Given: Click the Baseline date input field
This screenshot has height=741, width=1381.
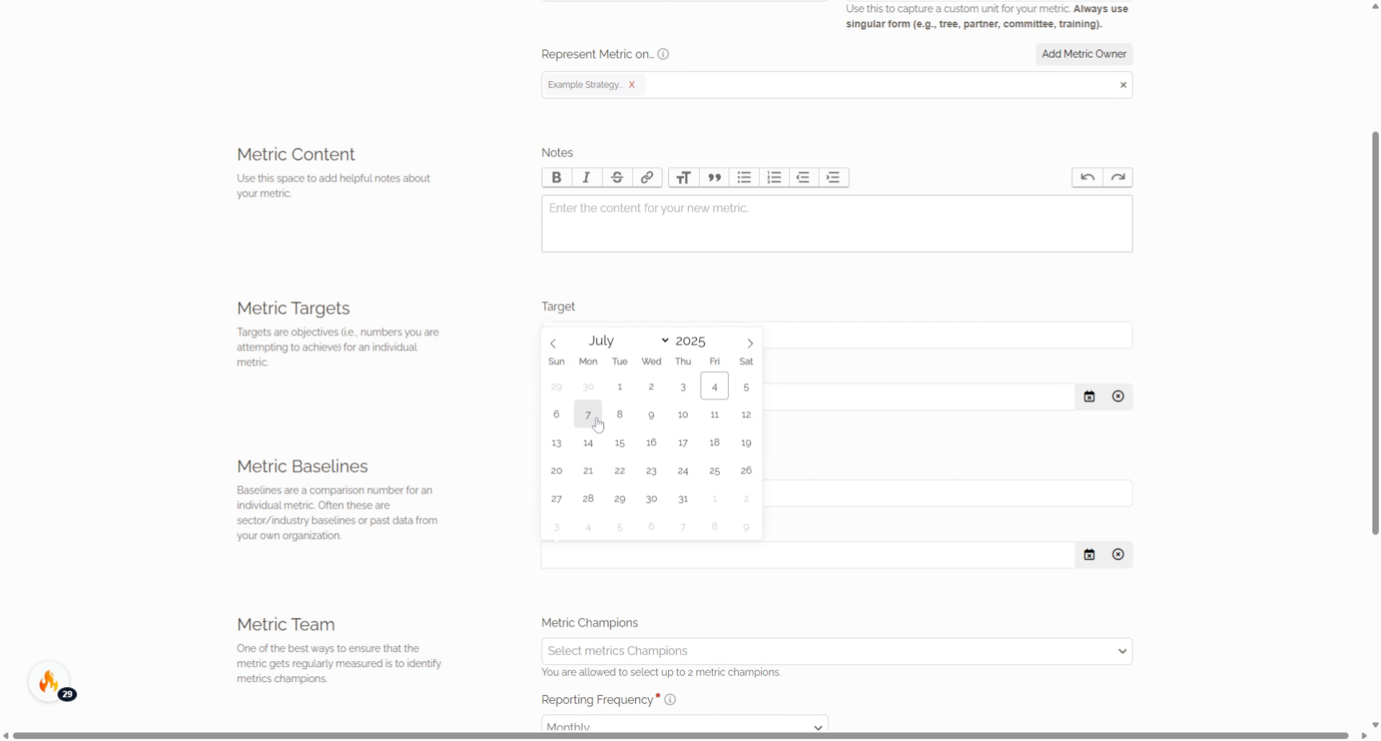Looking at the screenshot, I should tap(808, 555).
